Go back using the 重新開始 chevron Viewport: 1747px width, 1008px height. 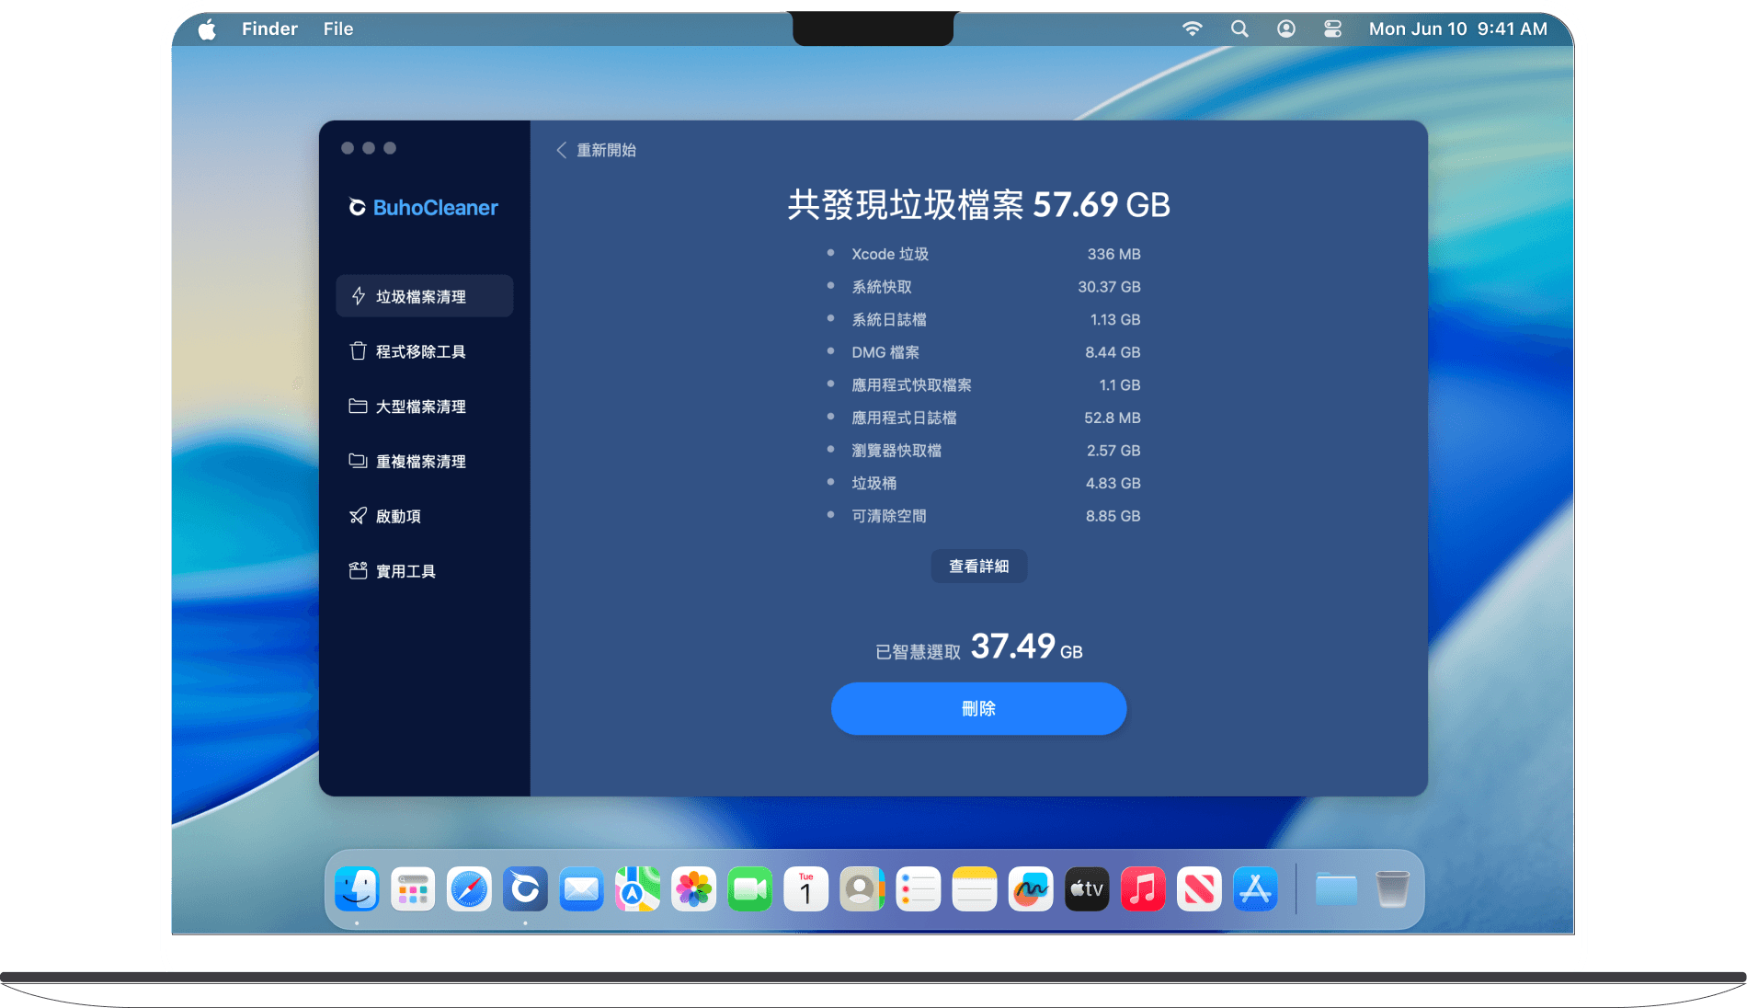pos(562,150)
